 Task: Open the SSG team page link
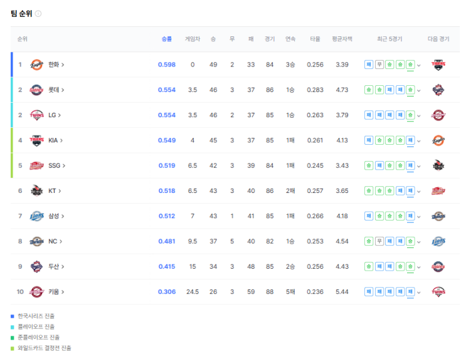(x=57, y=165)
